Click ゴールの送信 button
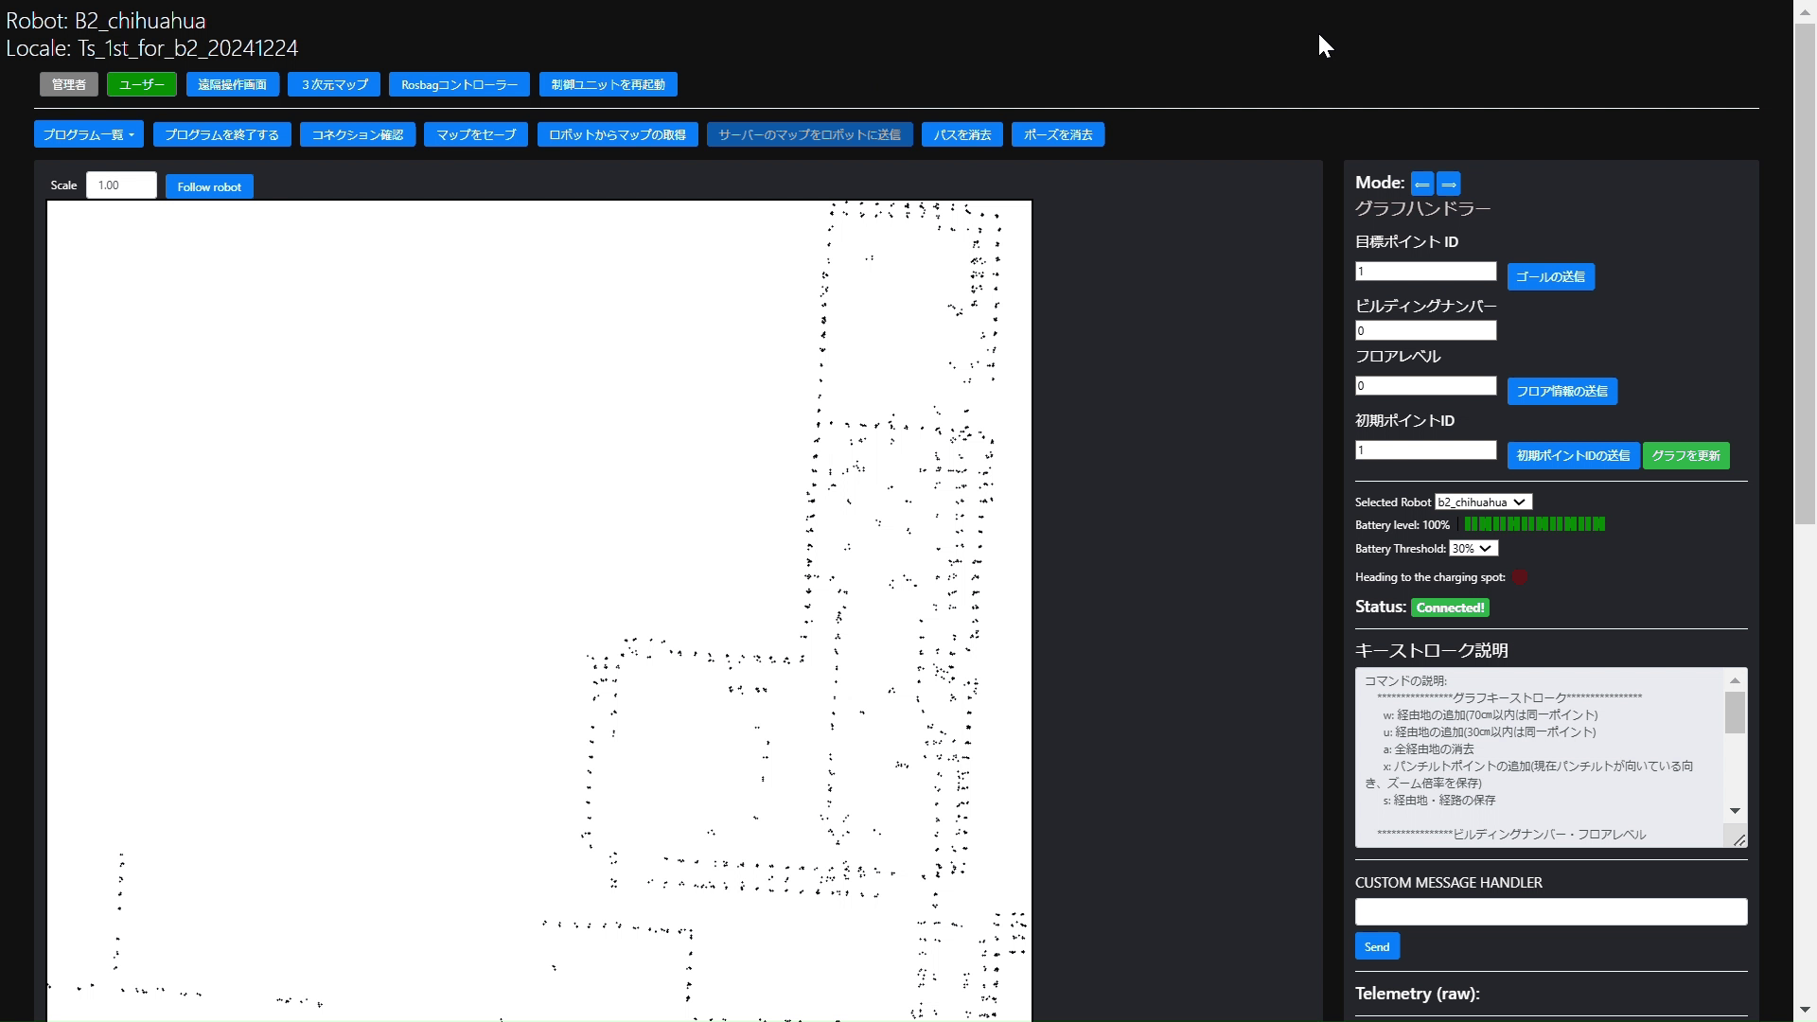 [x=1550, y=276]
